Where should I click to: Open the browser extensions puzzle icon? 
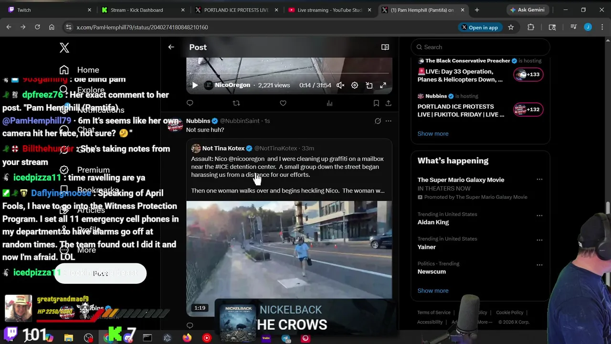(531, 27)
